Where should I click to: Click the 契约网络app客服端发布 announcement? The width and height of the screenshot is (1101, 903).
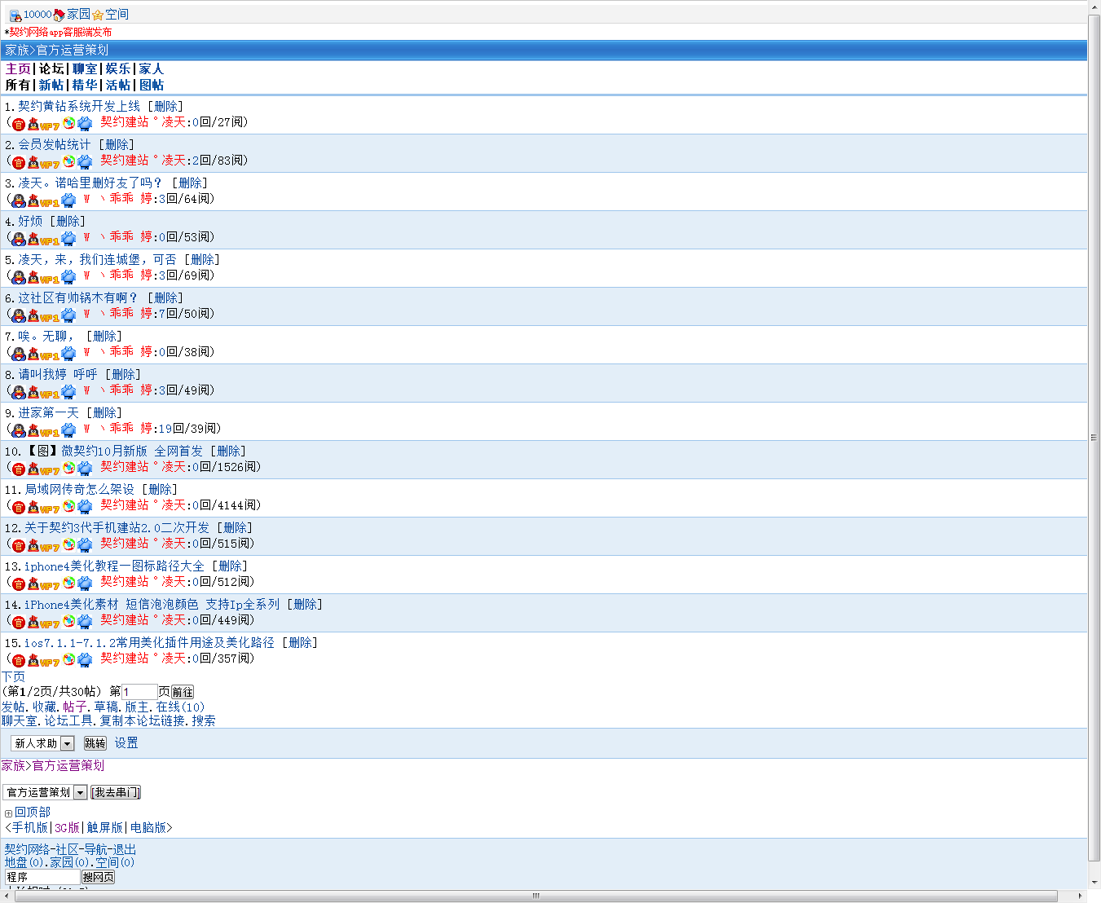click(60, 32)
